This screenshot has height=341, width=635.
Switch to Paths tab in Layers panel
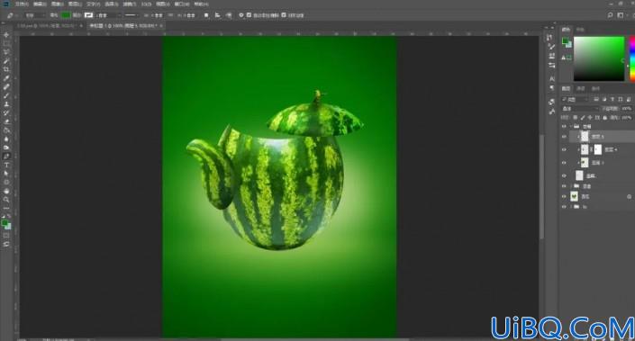[595, 88]
